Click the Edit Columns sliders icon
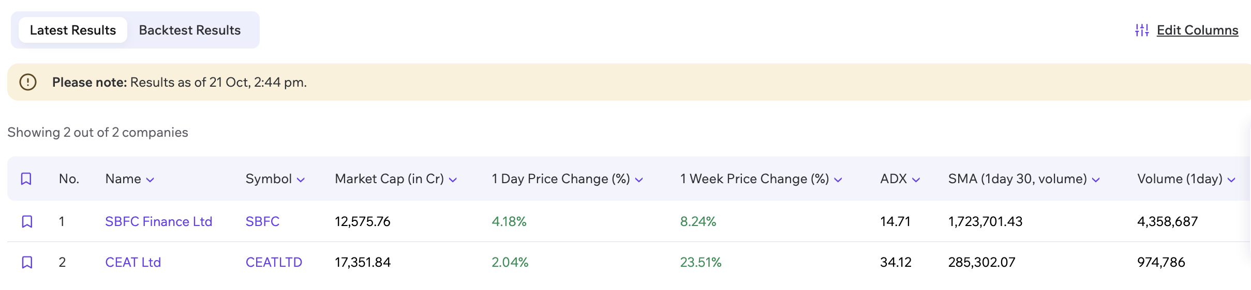The image size is (1251, 290). click(1141, 30)
